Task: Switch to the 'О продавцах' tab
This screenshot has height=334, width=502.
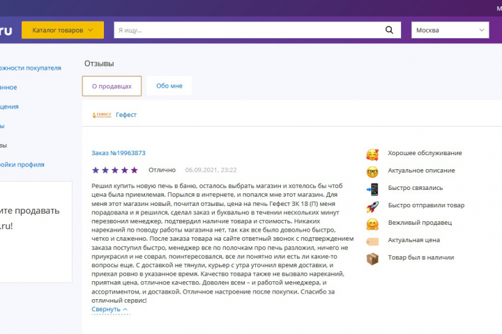Action: [112, 86]
